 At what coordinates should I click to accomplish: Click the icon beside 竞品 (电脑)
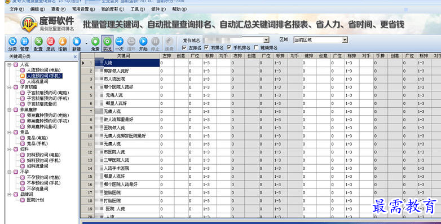(x=23, y=138)
